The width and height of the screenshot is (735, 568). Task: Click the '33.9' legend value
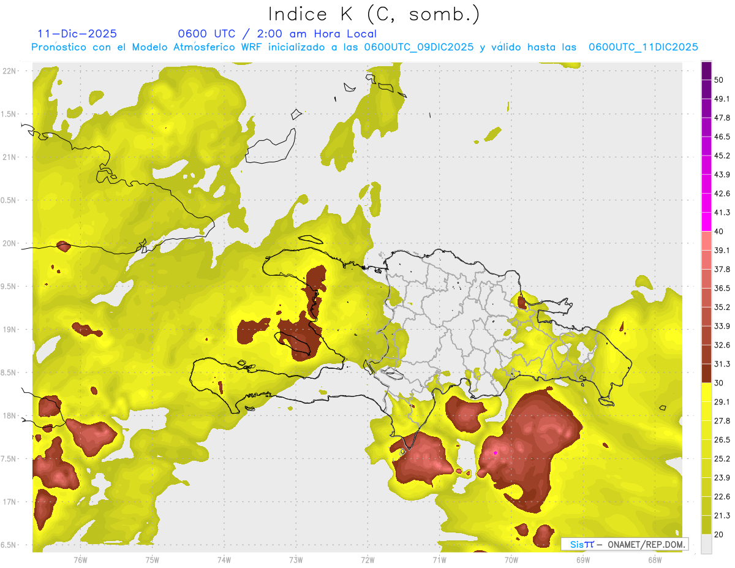coord(722,326)
